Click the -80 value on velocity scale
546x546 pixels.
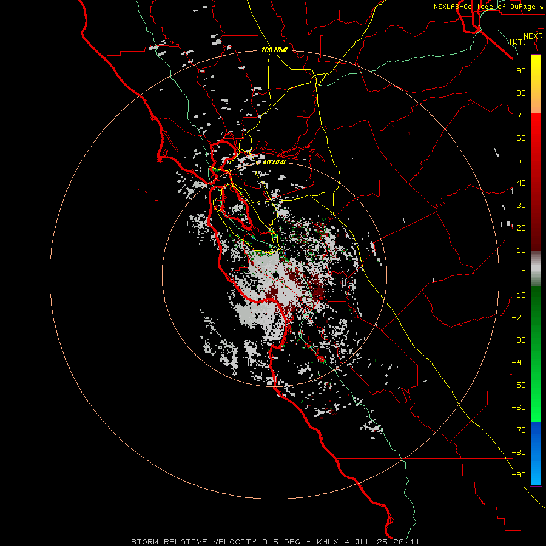[x=519, y=453]
